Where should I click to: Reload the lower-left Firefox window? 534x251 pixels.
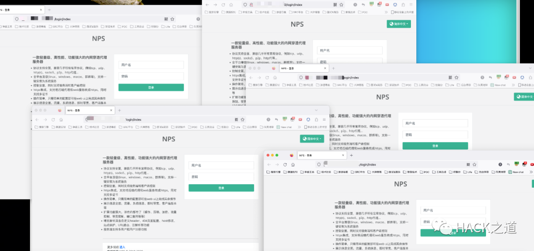tap(53, 120)
